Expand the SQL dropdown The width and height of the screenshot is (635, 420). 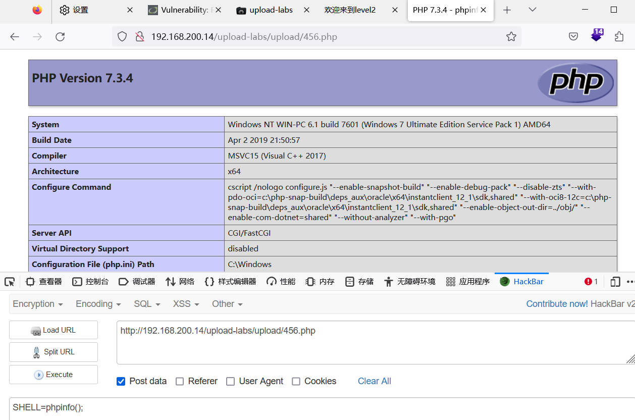coord(147,304)
